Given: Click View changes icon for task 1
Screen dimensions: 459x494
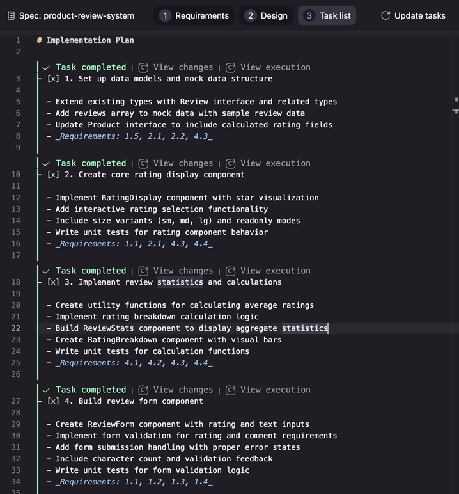Looking at the screenshot, I should pyautogui.click(x=144, y=67).
